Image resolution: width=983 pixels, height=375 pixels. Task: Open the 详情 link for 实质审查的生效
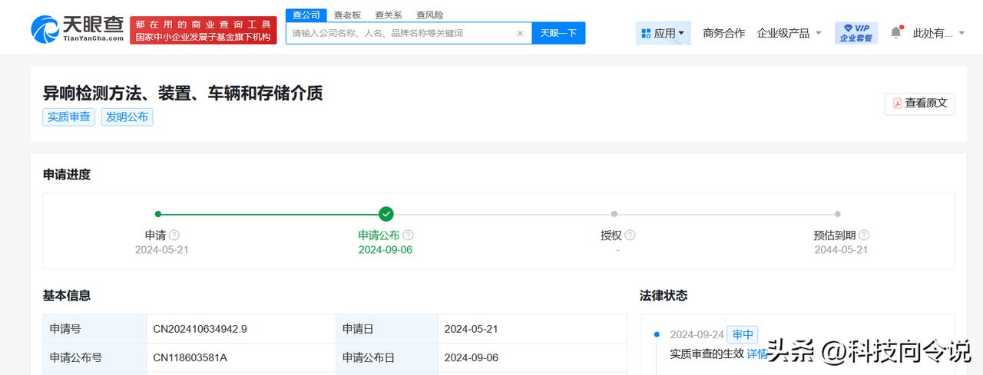click(757, 354)
